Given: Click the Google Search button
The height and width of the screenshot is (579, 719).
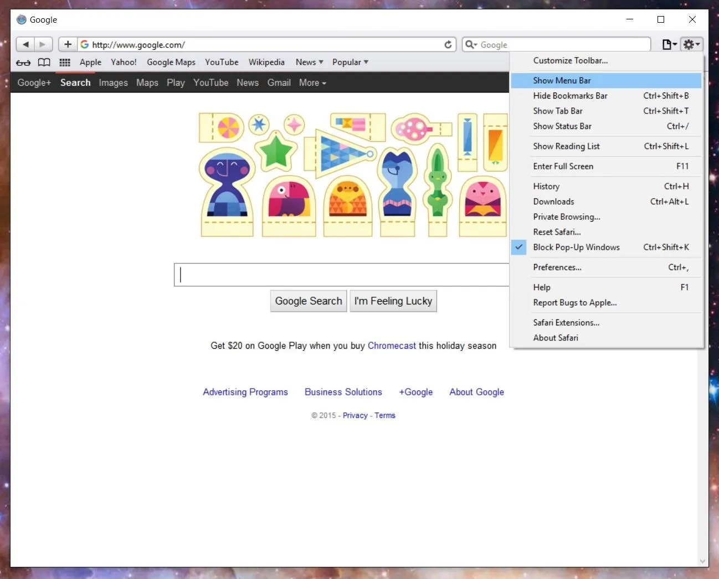Looking at the screenshot, I should (x=309, y=301).
